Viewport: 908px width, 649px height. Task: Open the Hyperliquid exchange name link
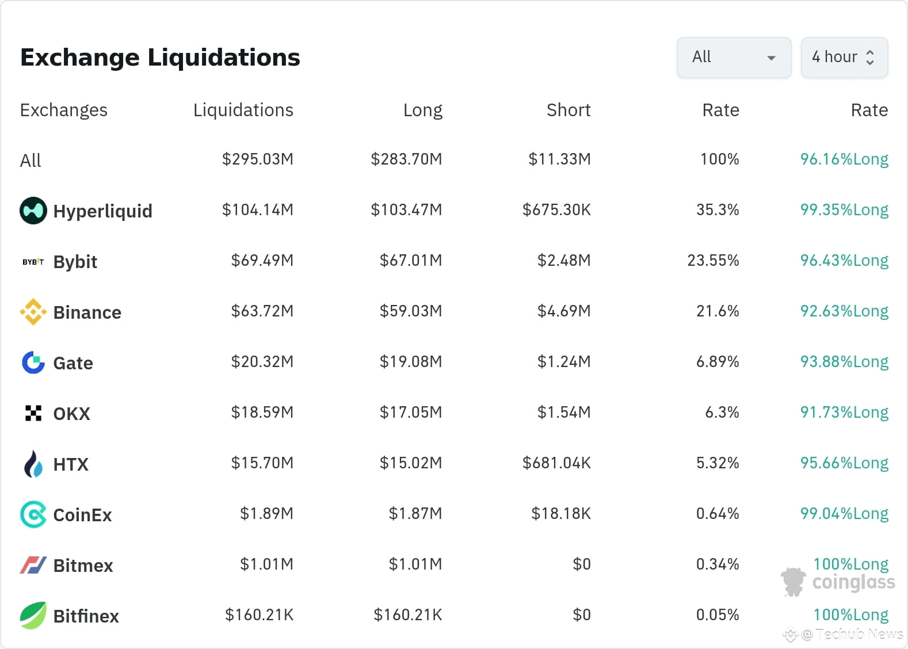coord(102,211)
